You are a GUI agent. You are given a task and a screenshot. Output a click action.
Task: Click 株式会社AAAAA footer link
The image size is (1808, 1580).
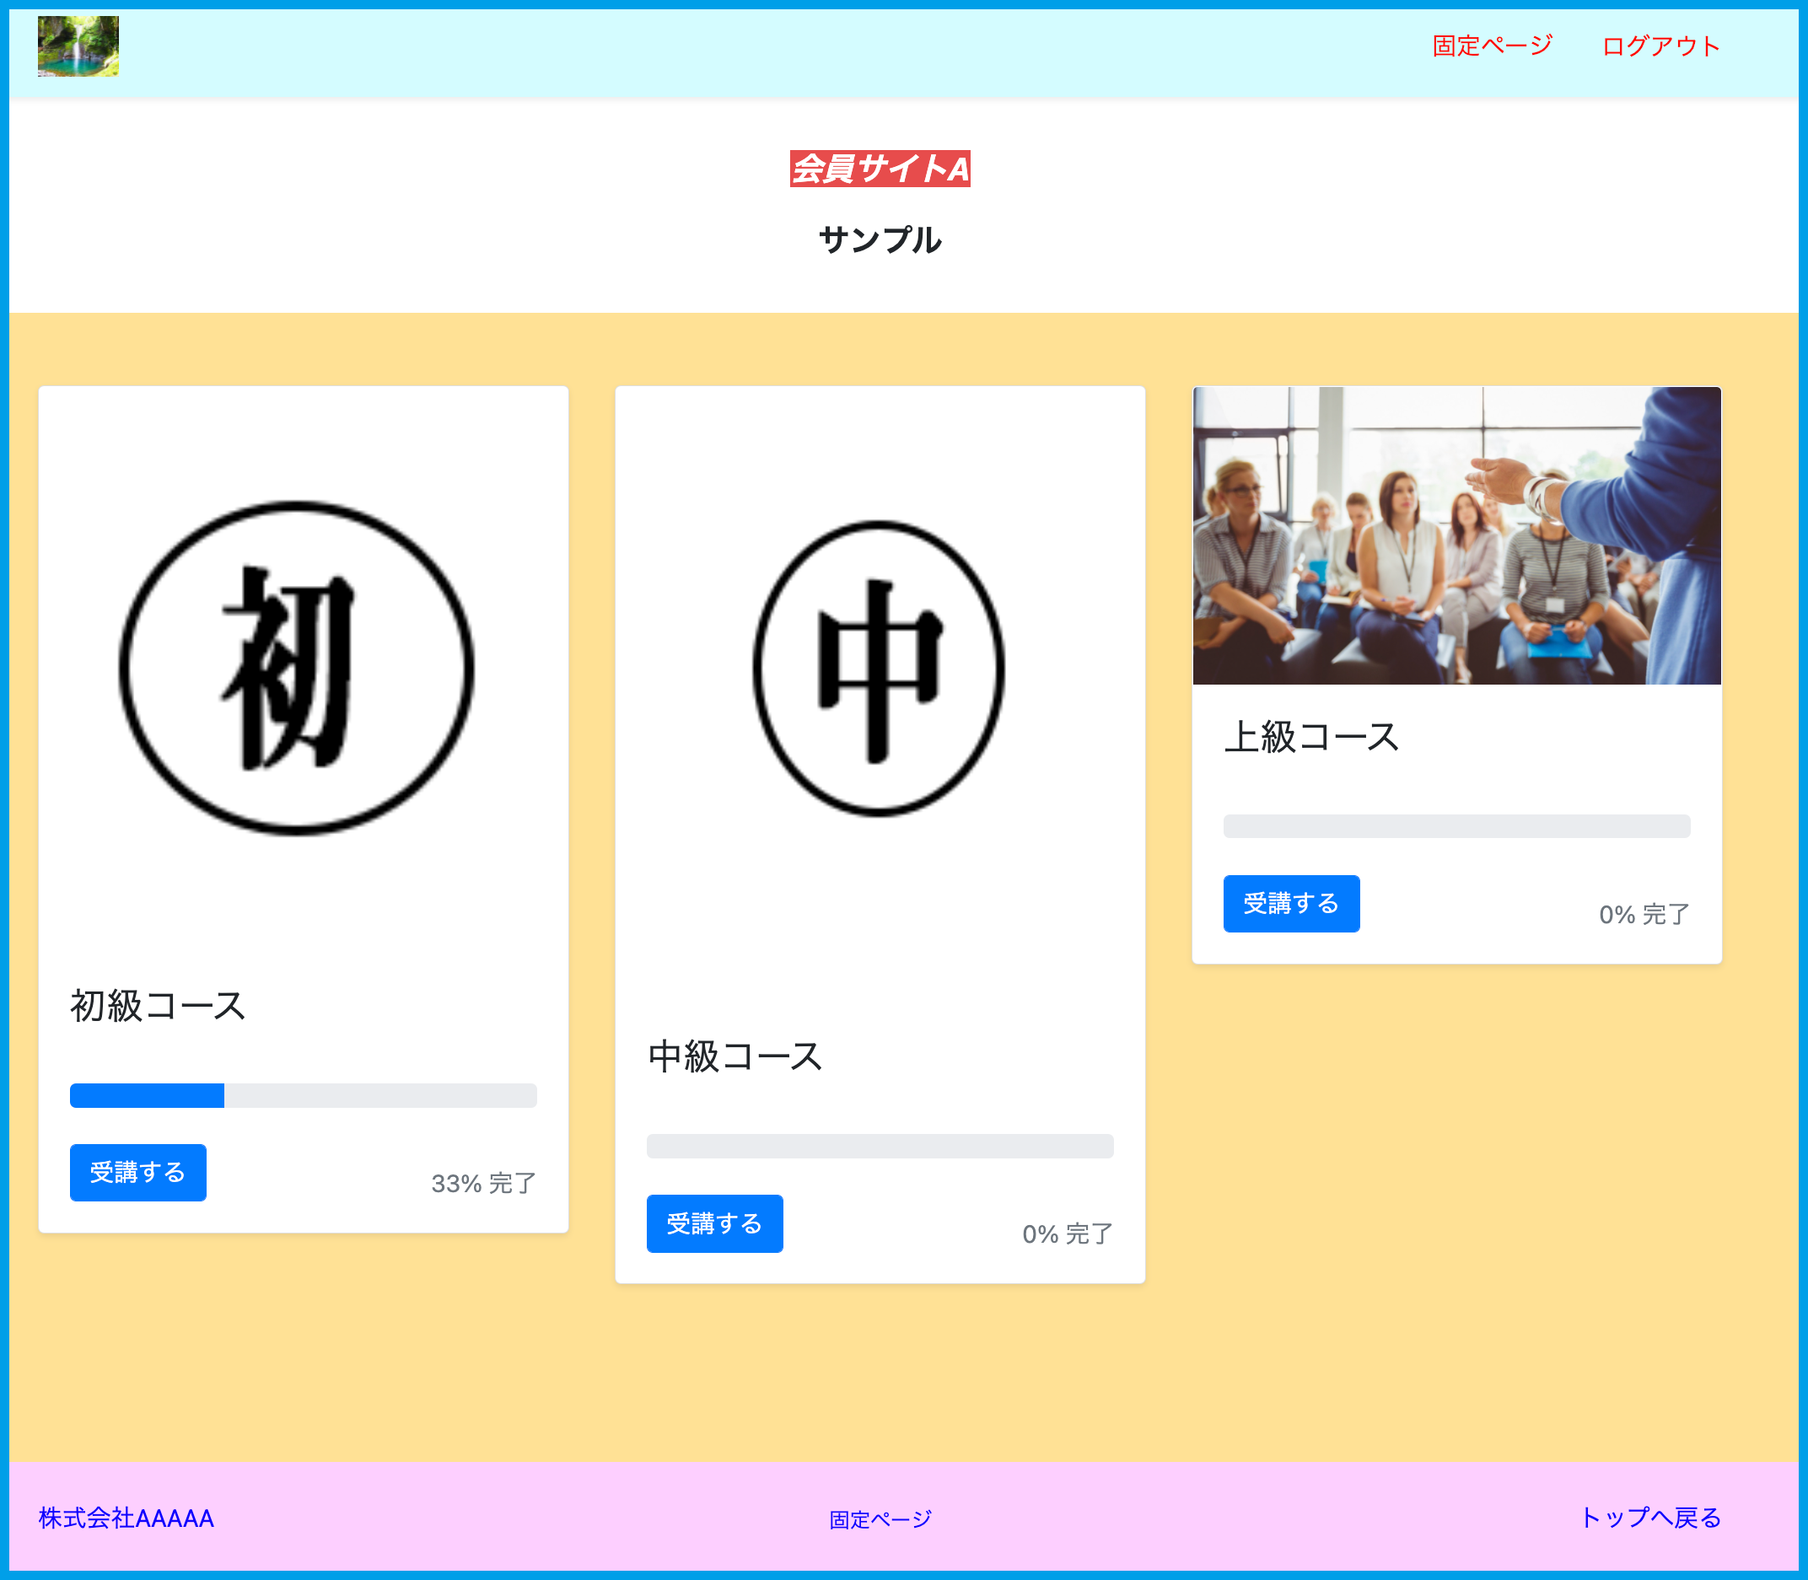coord(126,1518)
